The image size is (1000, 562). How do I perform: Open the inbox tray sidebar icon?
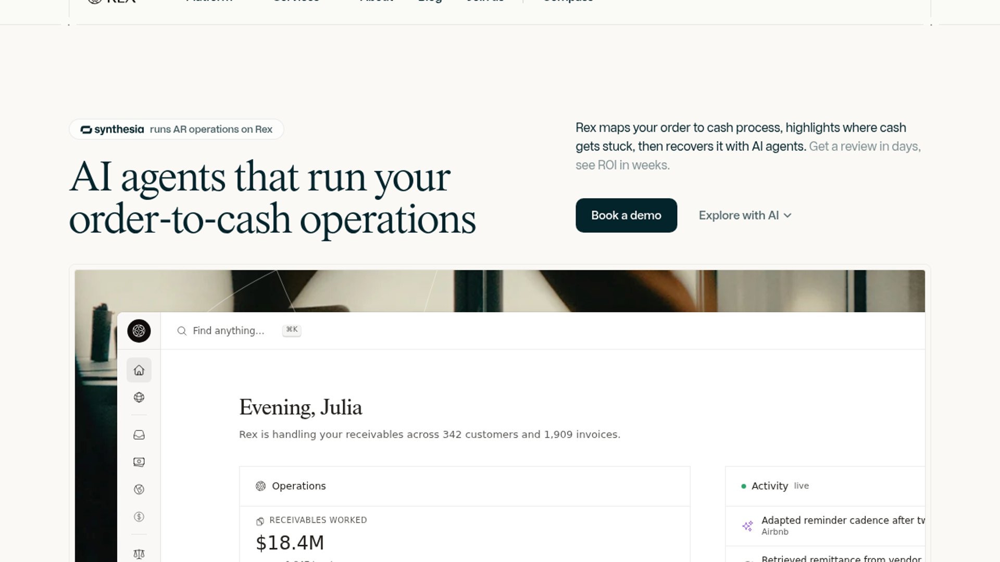(x=139, y=435)
